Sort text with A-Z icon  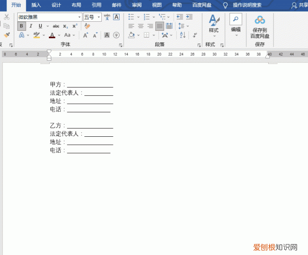183,35
